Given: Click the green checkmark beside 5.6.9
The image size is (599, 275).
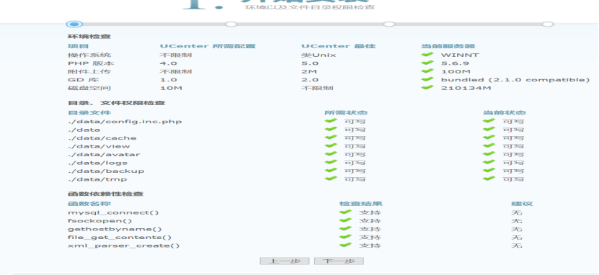Looking at the screenshot, I should pos(427,63).
